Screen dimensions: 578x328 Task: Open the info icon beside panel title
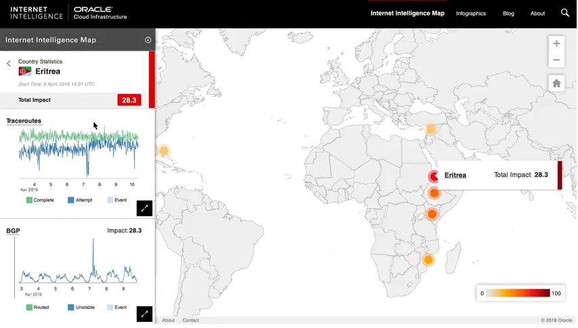click(148, 40)
